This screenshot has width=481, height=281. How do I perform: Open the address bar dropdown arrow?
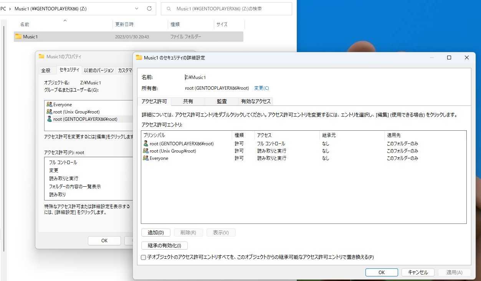pos(136,8)
